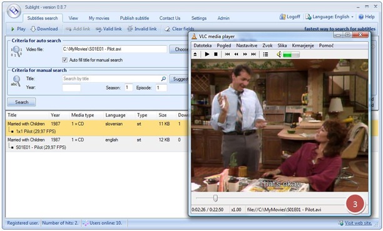Open VLC playlist icon
Viewport: 383px width, 231px height.
(x=265, y=54)
